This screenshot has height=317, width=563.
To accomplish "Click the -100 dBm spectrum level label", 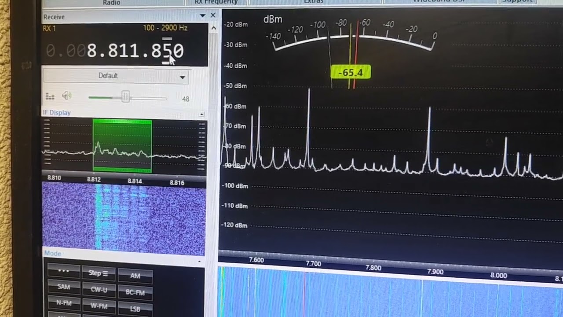I will tap(235, 186).
